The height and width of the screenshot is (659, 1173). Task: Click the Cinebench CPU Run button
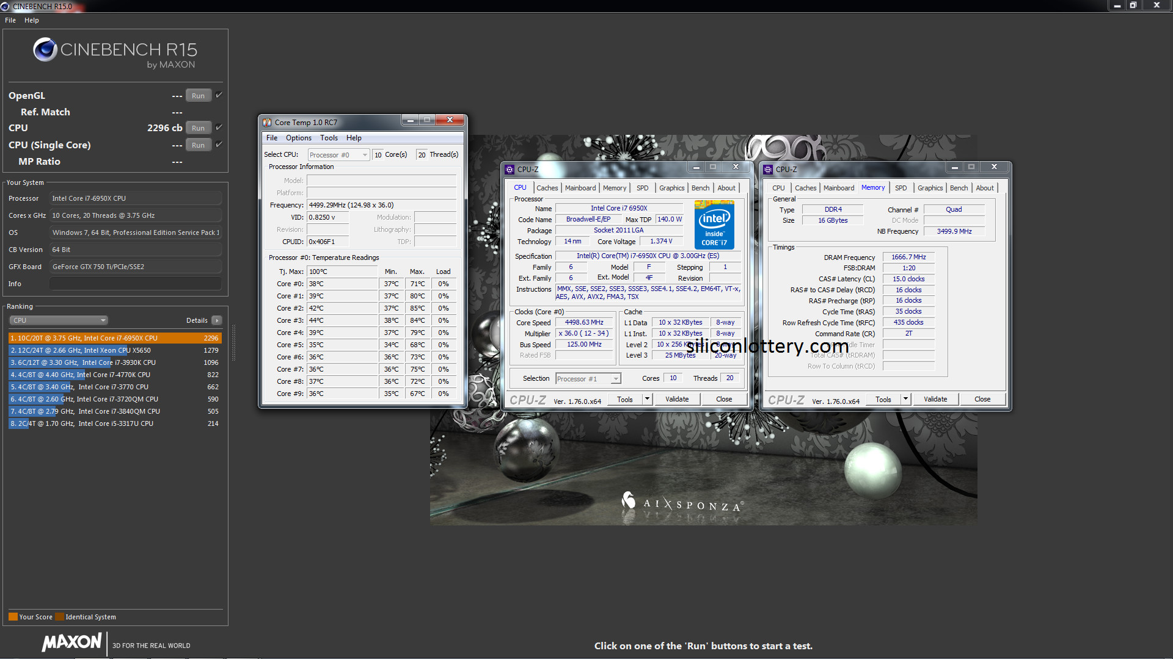click(198, 127)
